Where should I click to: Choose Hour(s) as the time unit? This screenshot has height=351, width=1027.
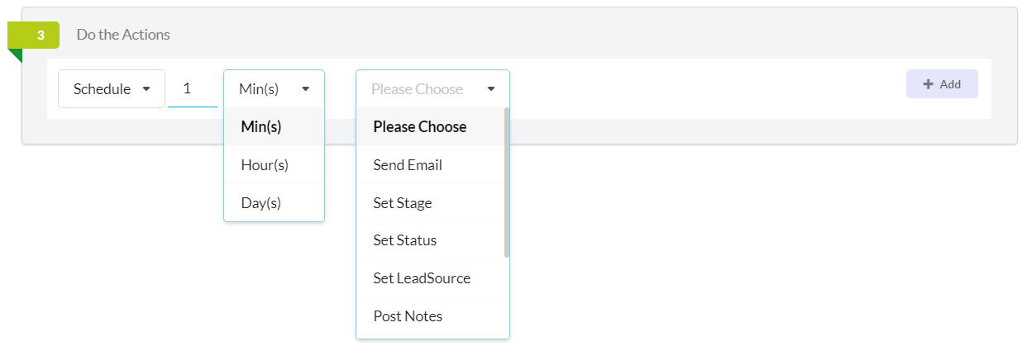[x=274, y=165]
